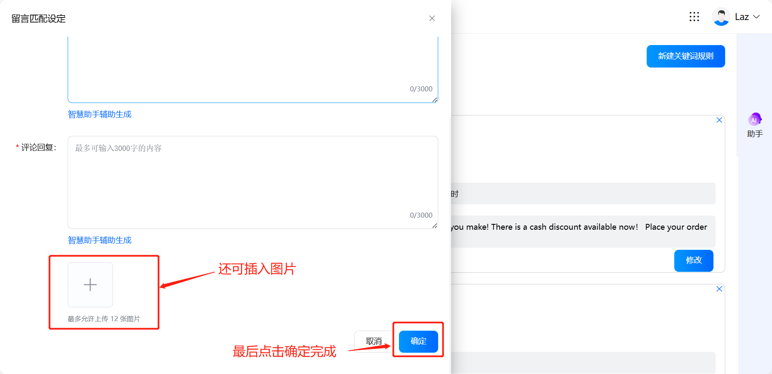The width and height of the screenshot is (772, 374).
Task: Click 智慧助手辅助生成 link below 评论回复 field
Action: pyautogui.click(x=100, y=240)
